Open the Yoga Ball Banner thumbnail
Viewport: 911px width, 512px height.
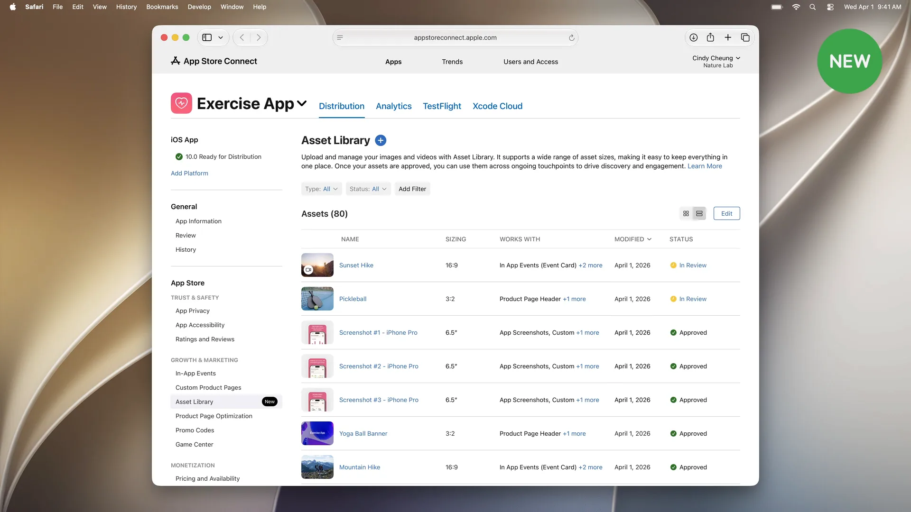coord(317,433)
